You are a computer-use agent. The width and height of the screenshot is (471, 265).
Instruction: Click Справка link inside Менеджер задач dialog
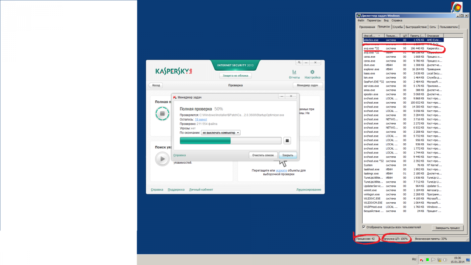tap(180, 155)
